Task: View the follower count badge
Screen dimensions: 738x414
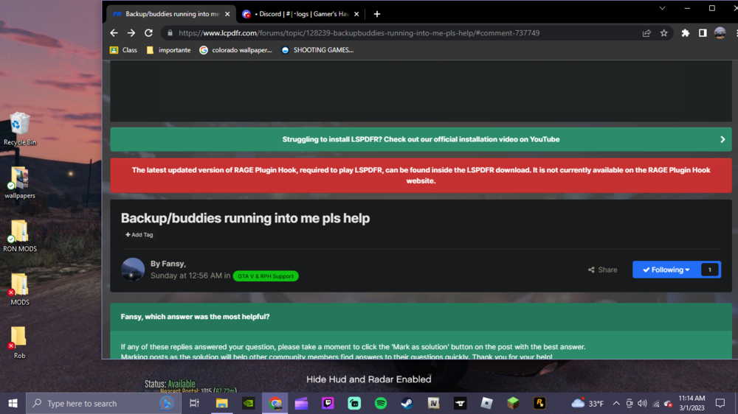Action: (710, 270)
